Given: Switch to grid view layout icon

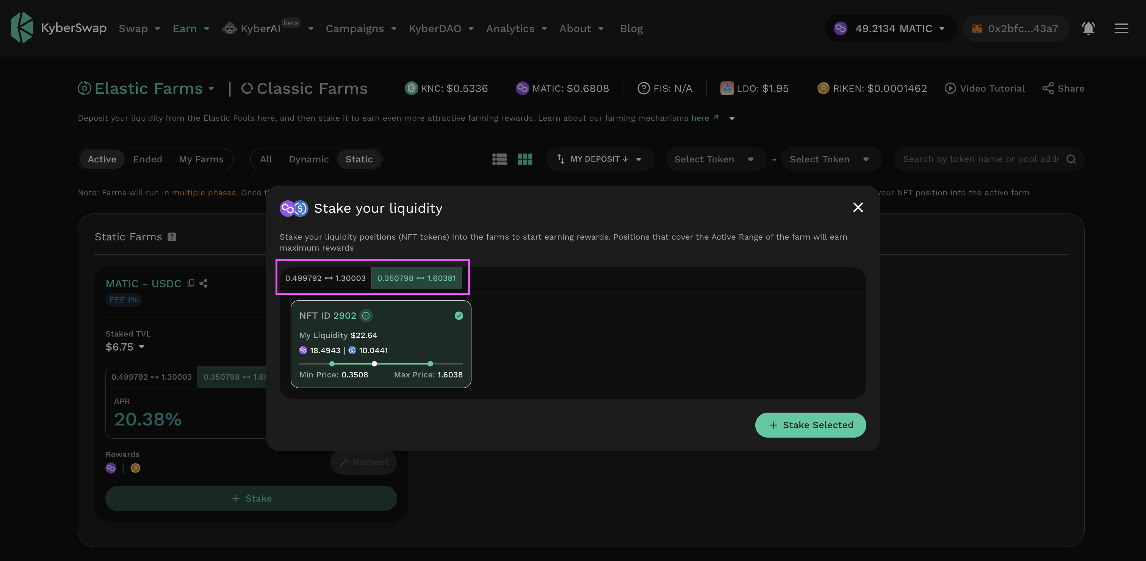Looking at the screenshot, I should tap(525, 159).
